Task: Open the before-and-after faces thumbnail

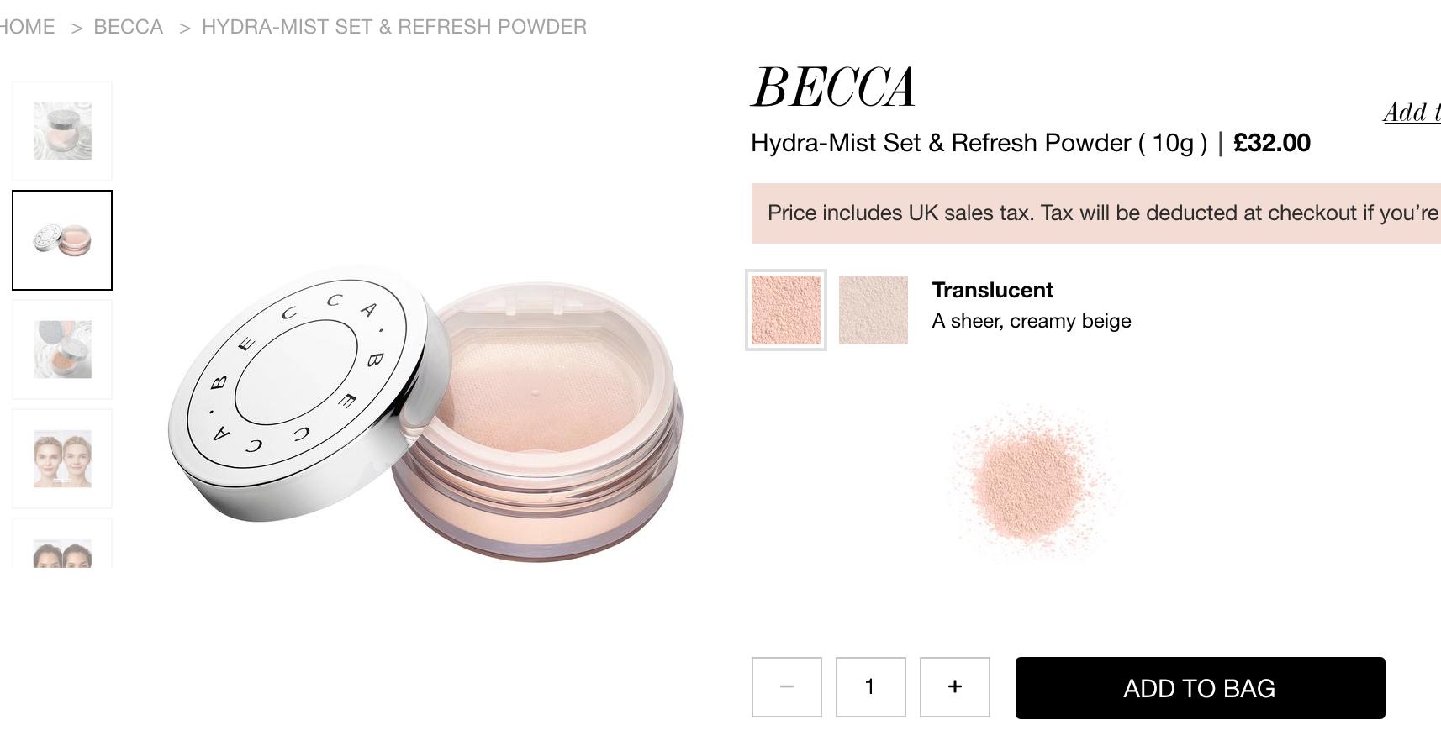Action: [62, 459]
